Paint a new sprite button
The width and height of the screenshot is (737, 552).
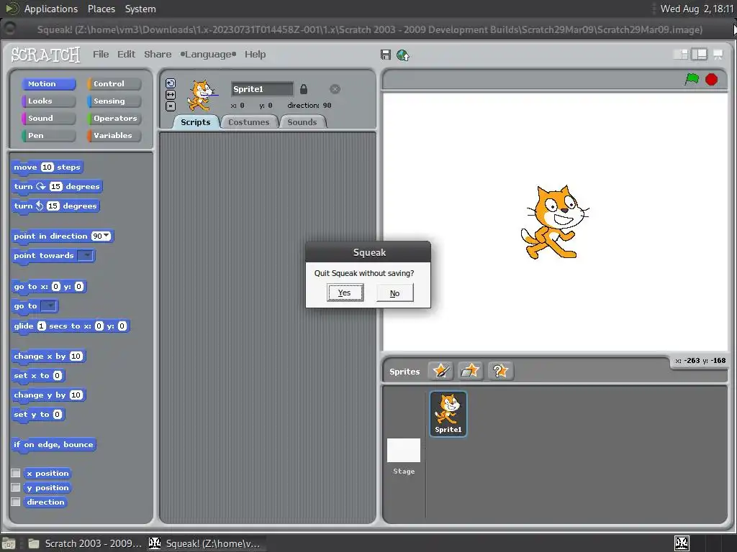[x=441, y=371]
